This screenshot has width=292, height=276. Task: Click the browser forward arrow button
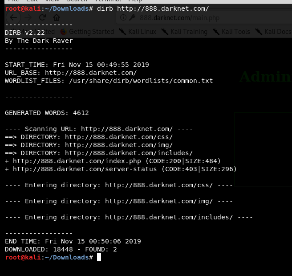(x=28, y=17)
